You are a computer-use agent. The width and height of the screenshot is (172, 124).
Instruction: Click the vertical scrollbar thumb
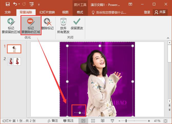point(169,53)
